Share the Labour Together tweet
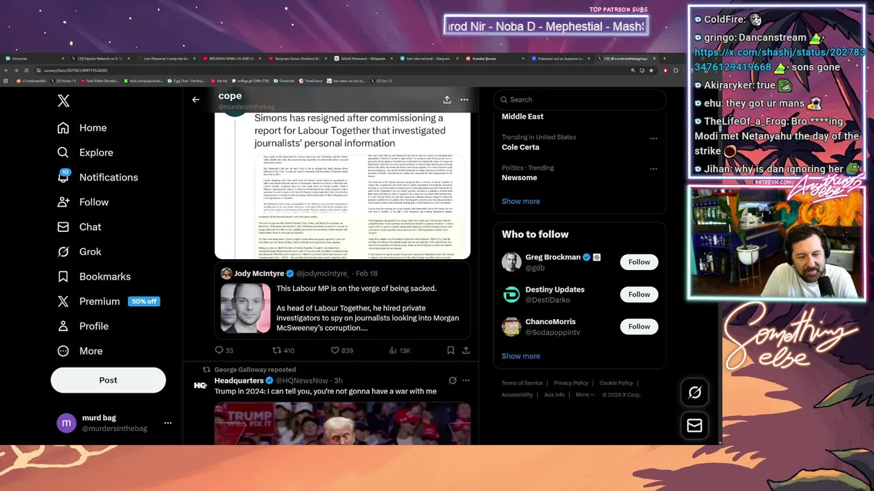874x491 pixels. tap(466, 351)
